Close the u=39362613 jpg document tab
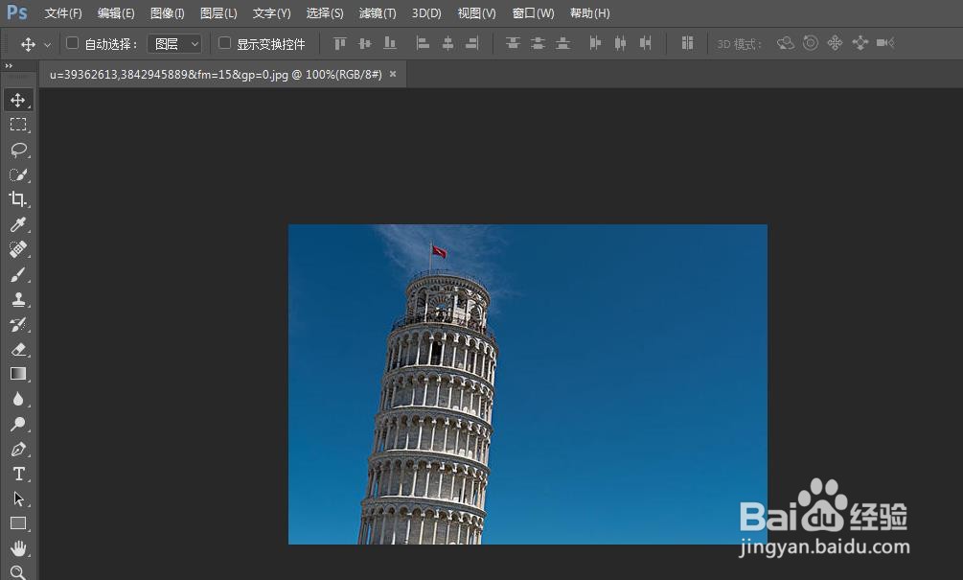The image size is (963, 580). (x=393, y=74)
